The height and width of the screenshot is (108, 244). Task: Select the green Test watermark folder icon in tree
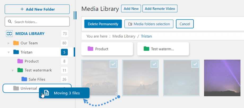click(x=20, y=70)
